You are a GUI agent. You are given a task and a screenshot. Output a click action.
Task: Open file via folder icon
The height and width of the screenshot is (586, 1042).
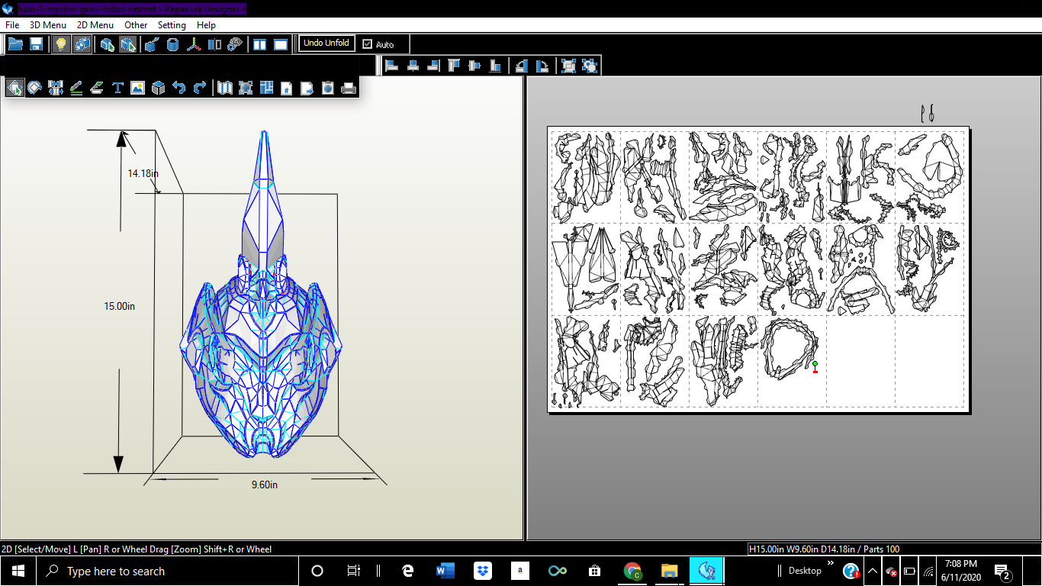click(15, 44)
